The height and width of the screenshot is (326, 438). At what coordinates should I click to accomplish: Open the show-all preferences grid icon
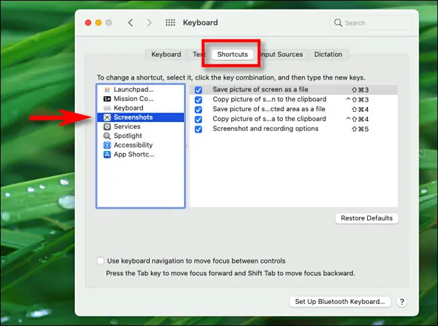(x=170, y=23)
